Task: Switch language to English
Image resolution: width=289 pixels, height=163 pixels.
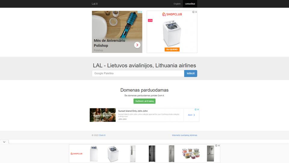Action: [177, 4]
